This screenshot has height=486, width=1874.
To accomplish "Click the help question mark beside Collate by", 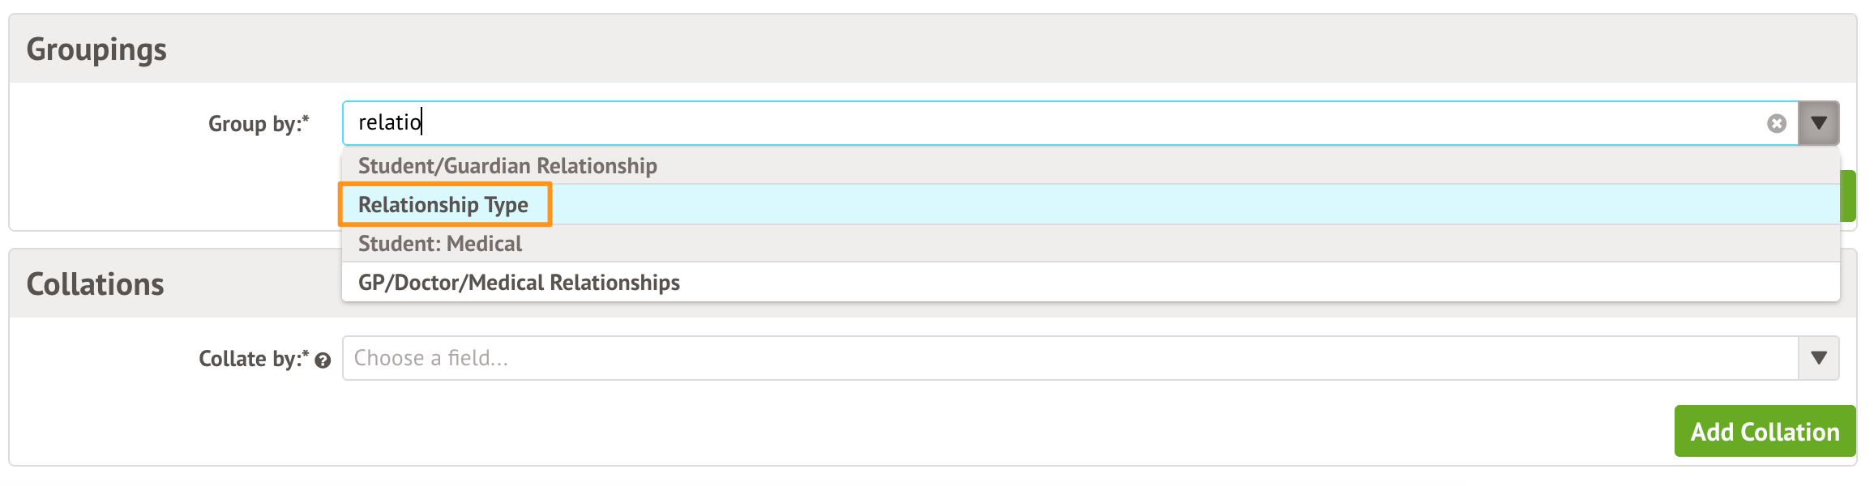I will [x=323, y=360].
